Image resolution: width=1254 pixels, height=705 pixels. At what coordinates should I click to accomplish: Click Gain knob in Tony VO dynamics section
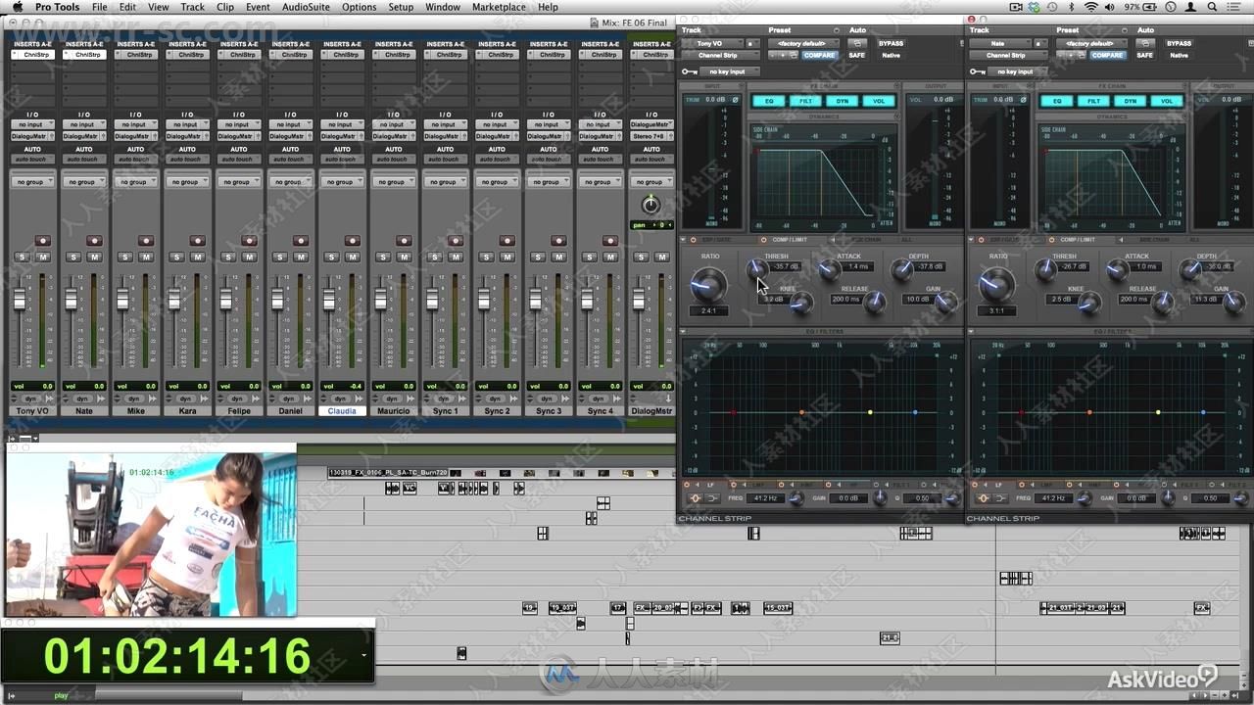945,303
